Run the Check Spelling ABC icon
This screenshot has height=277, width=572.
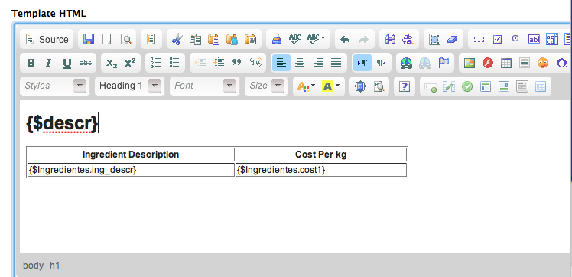tap(294, 39)
